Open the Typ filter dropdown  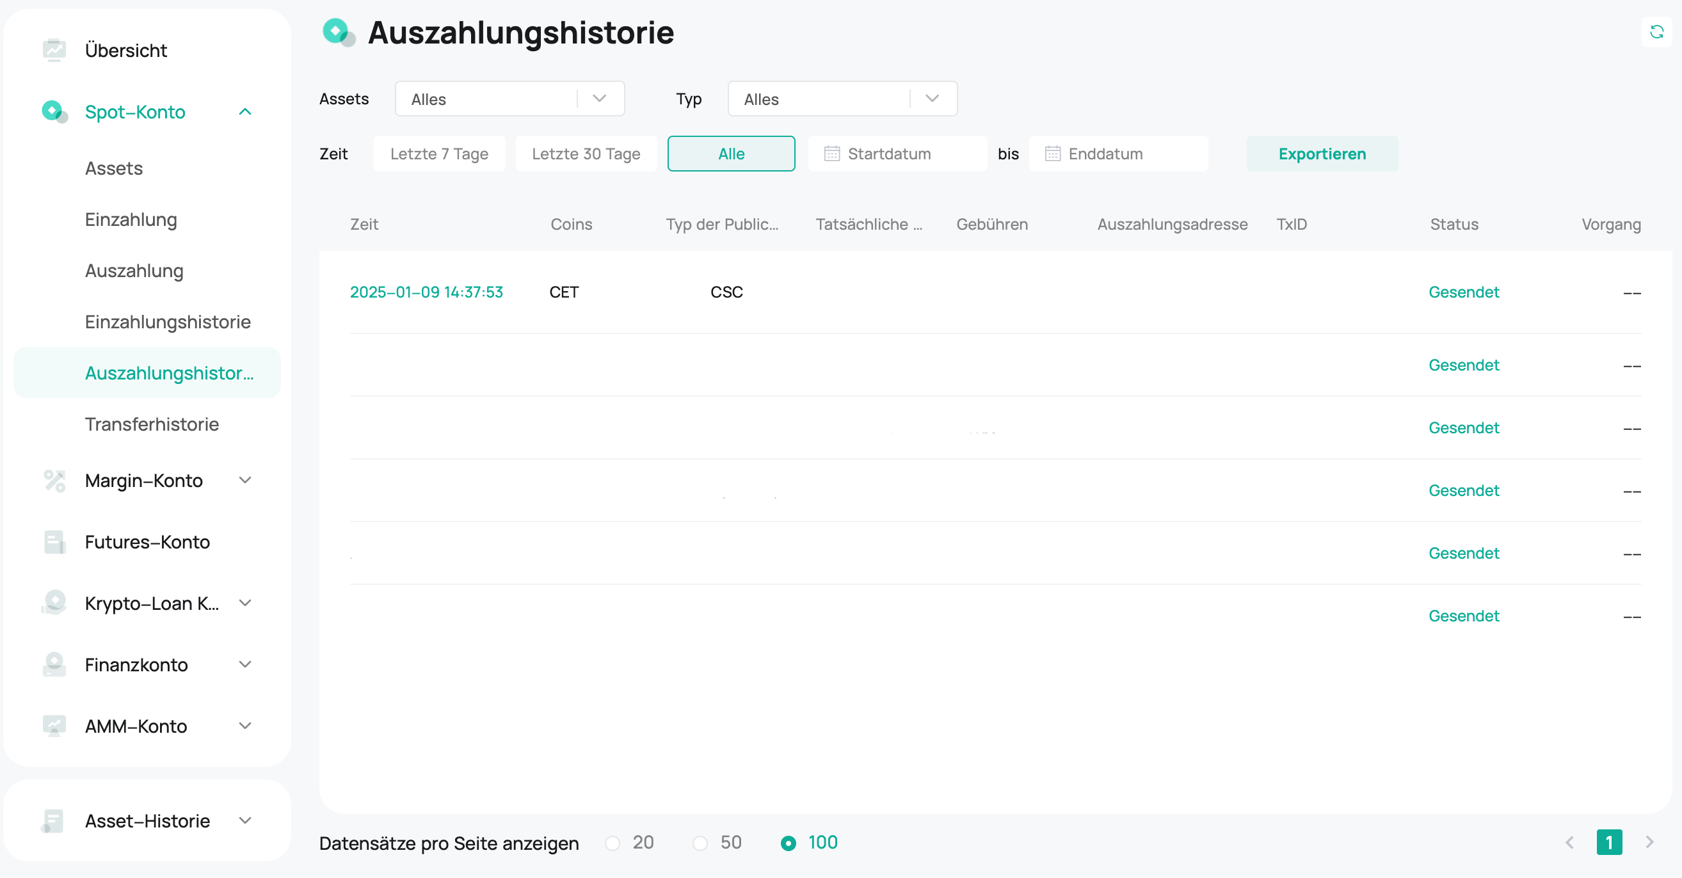click(842, 99)
